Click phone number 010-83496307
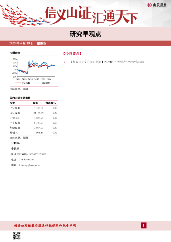 [x=26, y=160]
